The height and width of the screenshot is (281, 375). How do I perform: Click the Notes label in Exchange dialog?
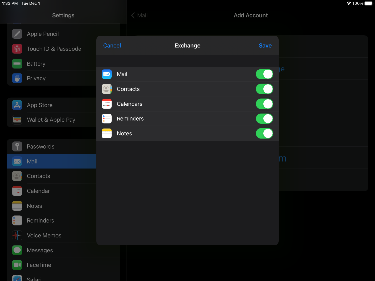click(x=124, y=133)
